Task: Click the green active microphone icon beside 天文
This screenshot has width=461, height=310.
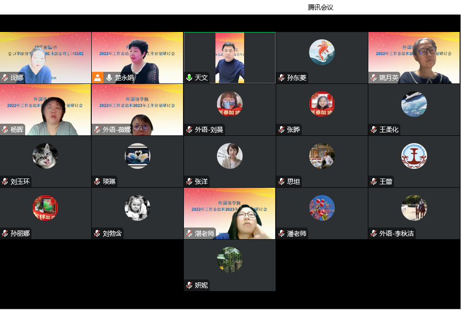Action: click(189, 78)
